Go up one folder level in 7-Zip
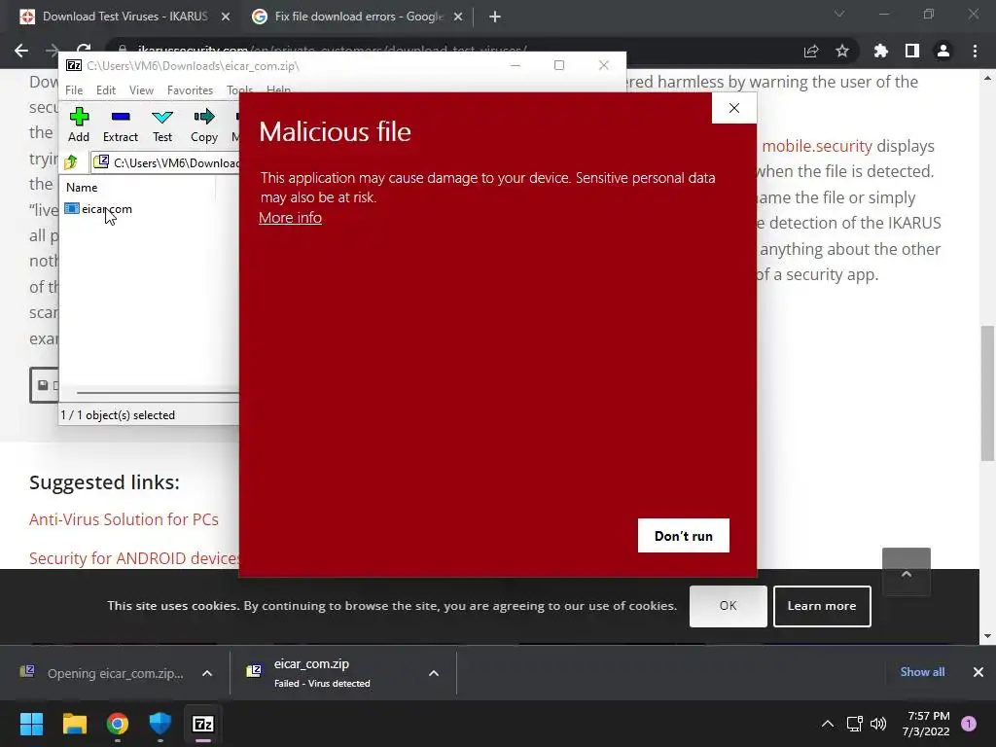 click(71, 162)
